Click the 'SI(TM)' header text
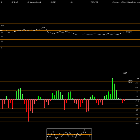 coord(53,2)
